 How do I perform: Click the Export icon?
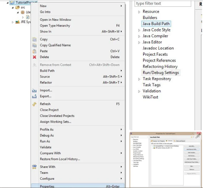34,96
